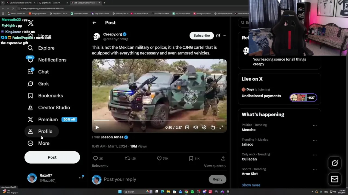348x195 pixels.
Task: Open Notifications bell with 20+ badge
Action: point(30,60)
